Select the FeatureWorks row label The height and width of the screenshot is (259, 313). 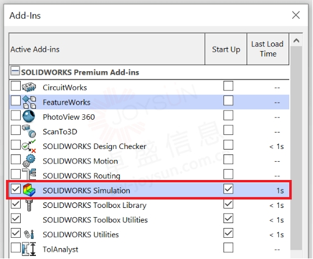tap(66, 102)
